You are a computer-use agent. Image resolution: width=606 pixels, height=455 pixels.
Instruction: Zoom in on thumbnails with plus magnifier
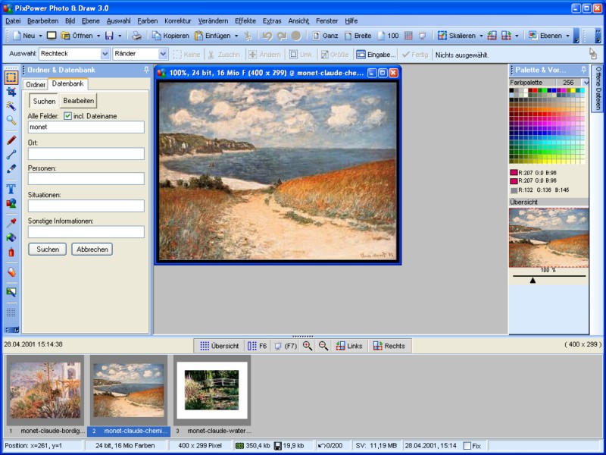pyautogui.click(x=308, y=346)
